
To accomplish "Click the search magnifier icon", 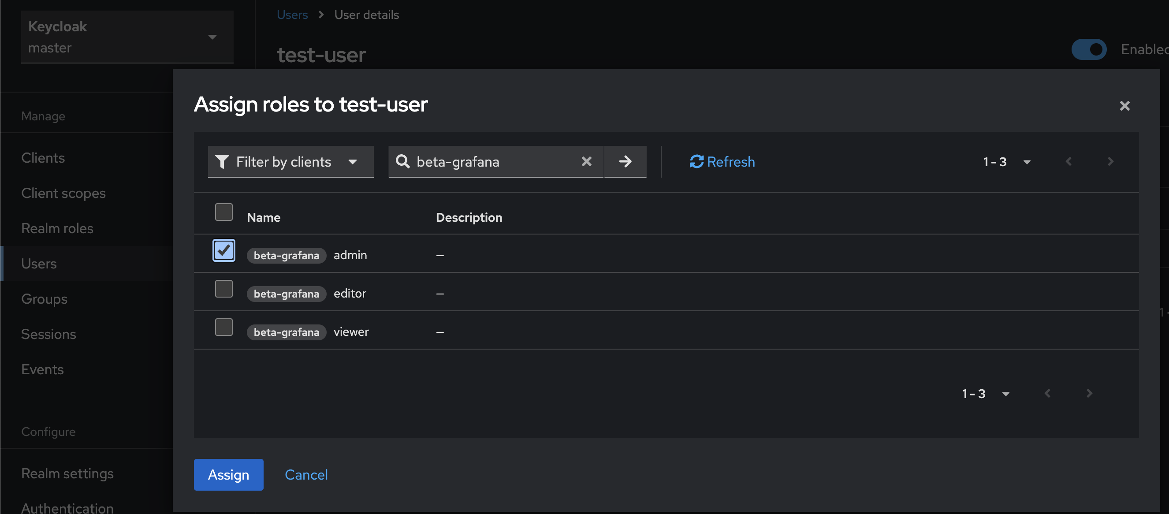I will point(402,161).
